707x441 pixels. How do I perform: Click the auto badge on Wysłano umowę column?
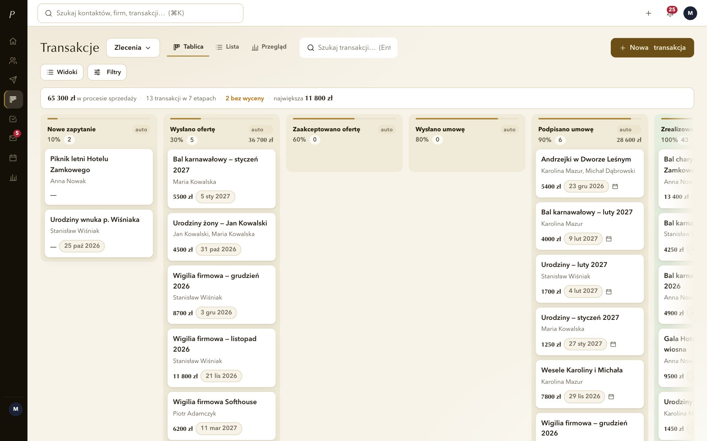coord(509,130)
